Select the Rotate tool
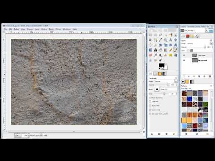 [160, 45]
